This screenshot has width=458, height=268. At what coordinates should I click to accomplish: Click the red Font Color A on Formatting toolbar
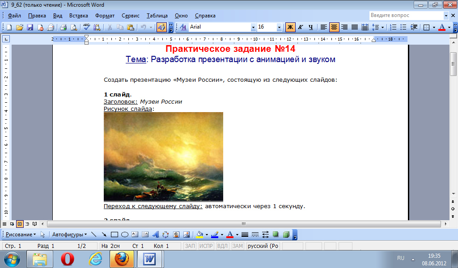(x=442, y=27)
